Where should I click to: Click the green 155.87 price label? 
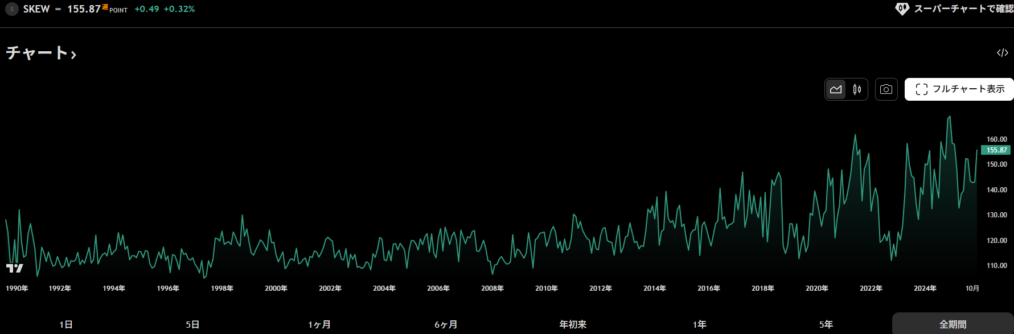tap(996, 150)
